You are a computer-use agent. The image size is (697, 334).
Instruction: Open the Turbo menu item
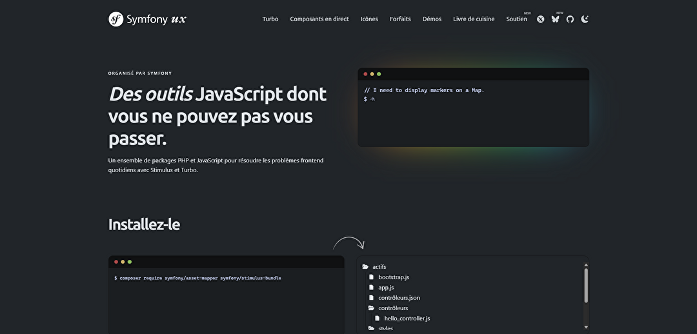click(270, 19)
